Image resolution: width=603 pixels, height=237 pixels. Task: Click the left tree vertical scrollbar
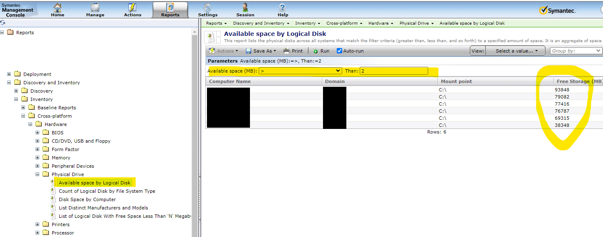coord(194,134)
